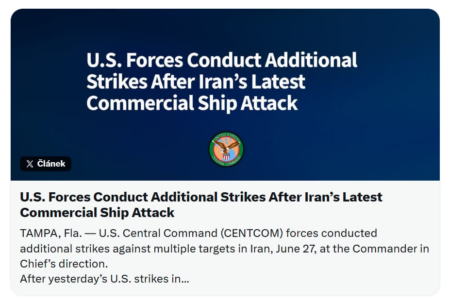Click the 'TAMPA, Fla.' dateline text
449x302 pixels.
51,233
